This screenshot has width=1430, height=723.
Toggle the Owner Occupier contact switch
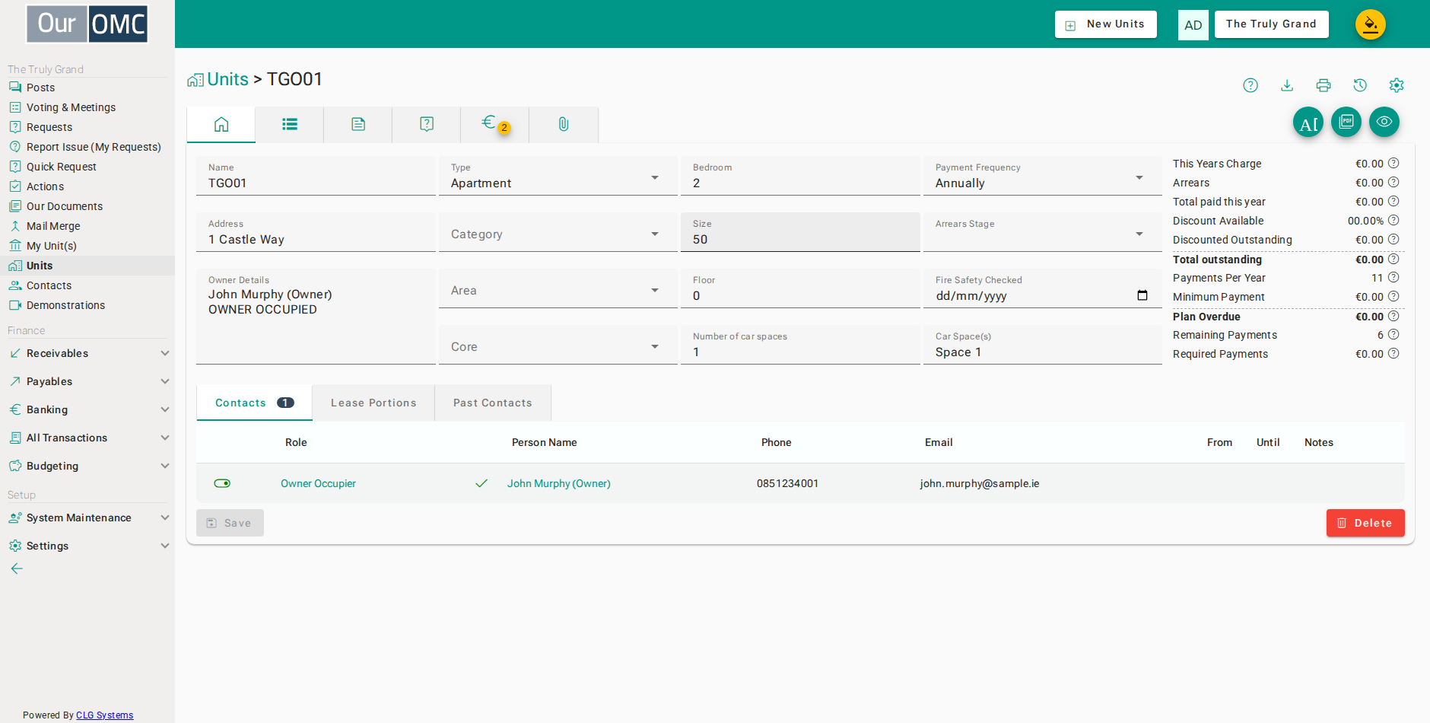pos(222,483)
